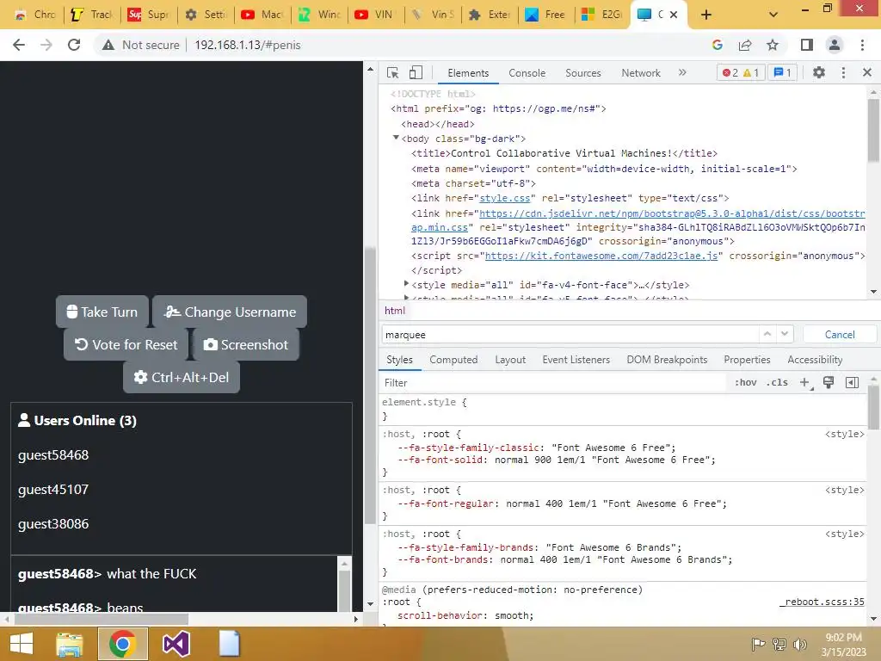Toggle rendering emulations paint icon
The image size is (881, 661).
[x=829, y=383]
